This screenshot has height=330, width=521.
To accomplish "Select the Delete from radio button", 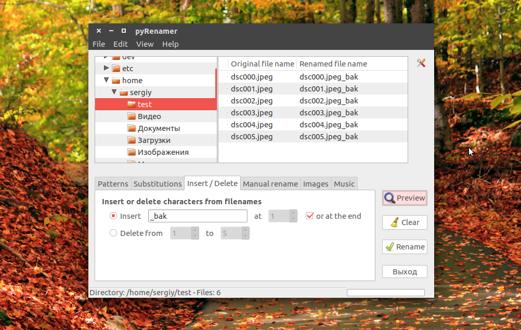I will [113, 233].
